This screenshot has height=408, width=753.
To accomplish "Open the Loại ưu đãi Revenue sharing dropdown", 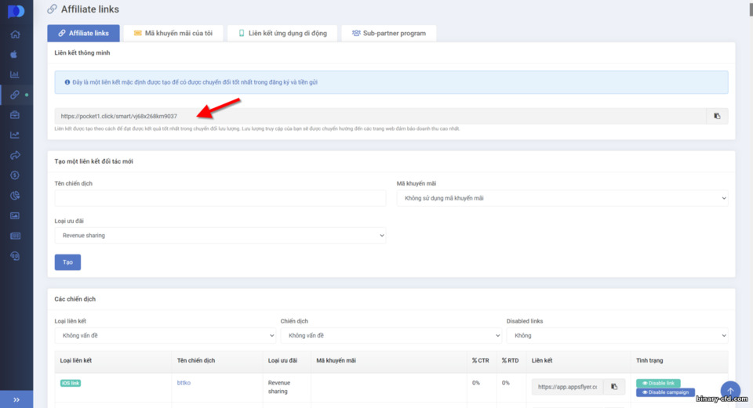I will (220, 236).
